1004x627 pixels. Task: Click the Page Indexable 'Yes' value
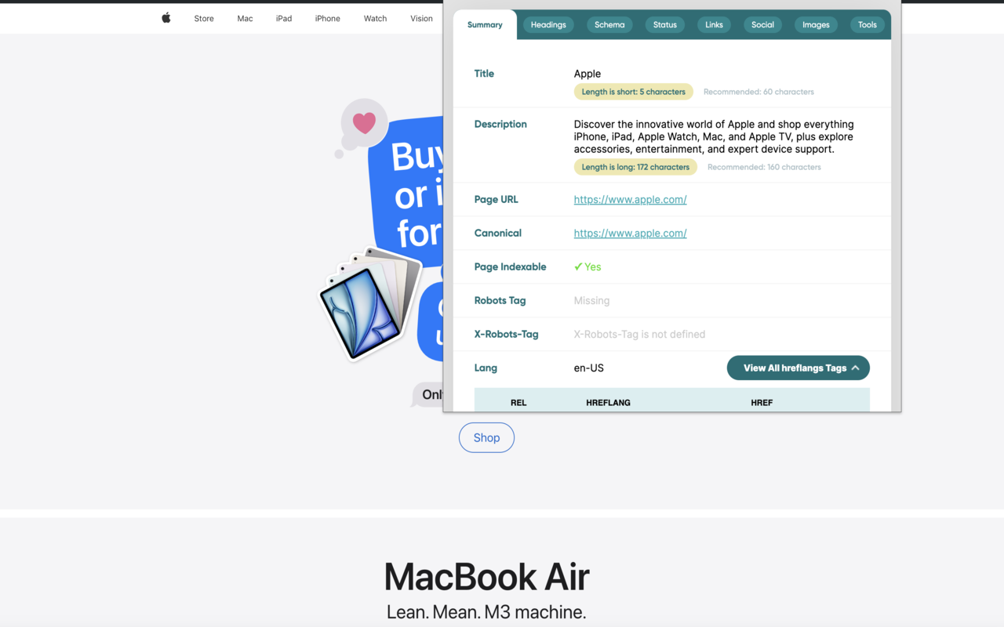click(587, 267)
